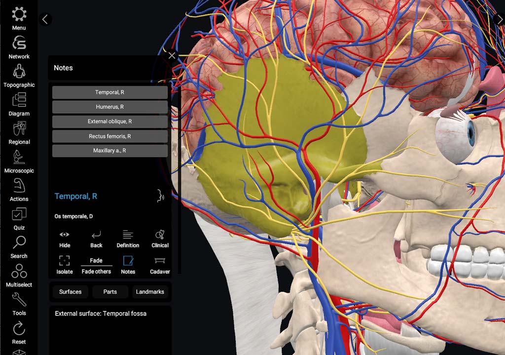Open the Tools wrench

19,304
